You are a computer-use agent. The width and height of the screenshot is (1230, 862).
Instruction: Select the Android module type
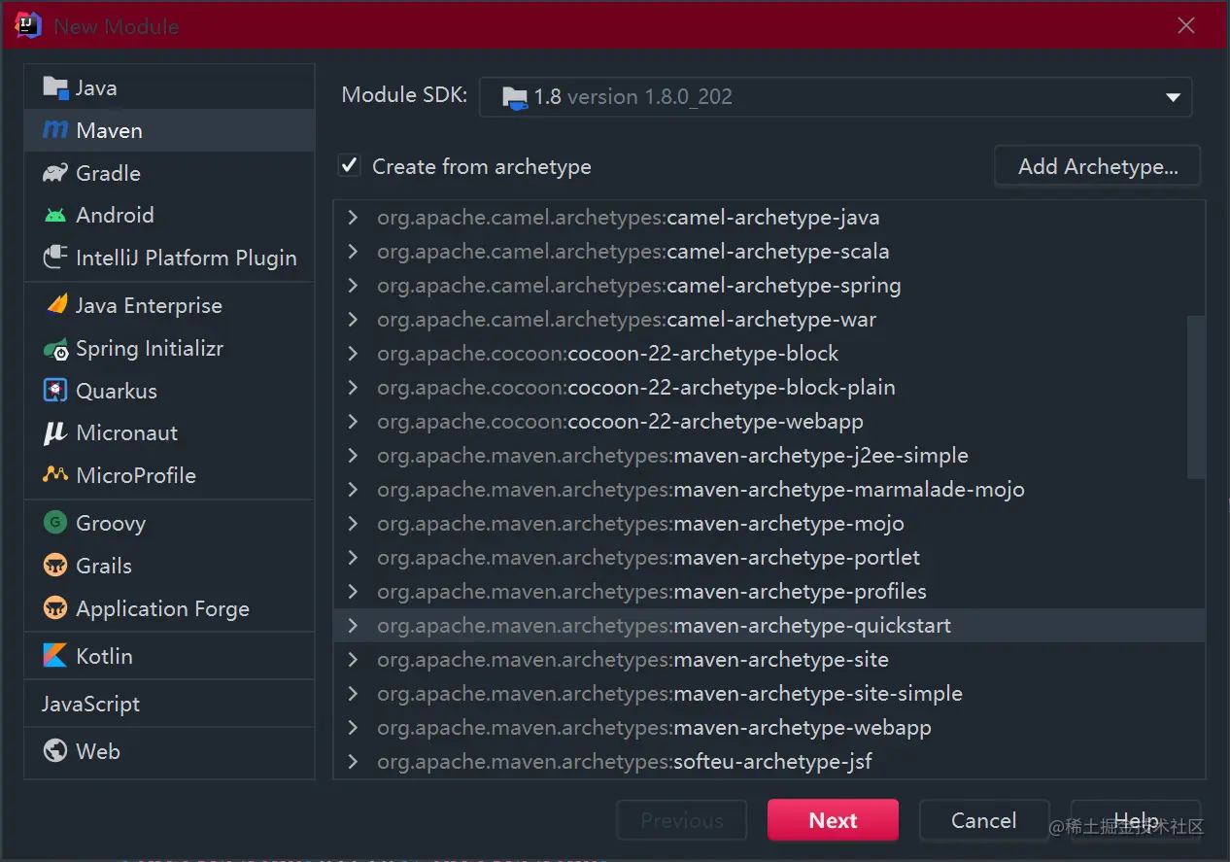(x=169, y=215)
